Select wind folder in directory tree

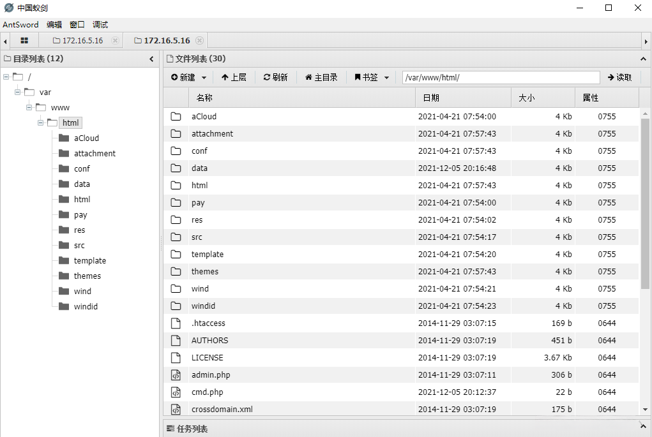[x=82, y=291]
